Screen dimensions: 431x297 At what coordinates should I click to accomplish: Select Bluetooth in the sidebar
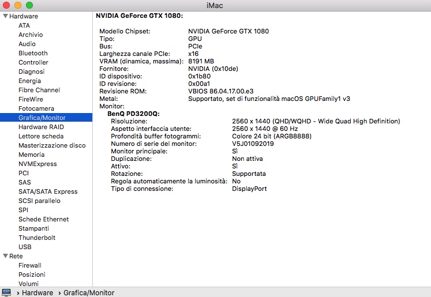(33, 53)
